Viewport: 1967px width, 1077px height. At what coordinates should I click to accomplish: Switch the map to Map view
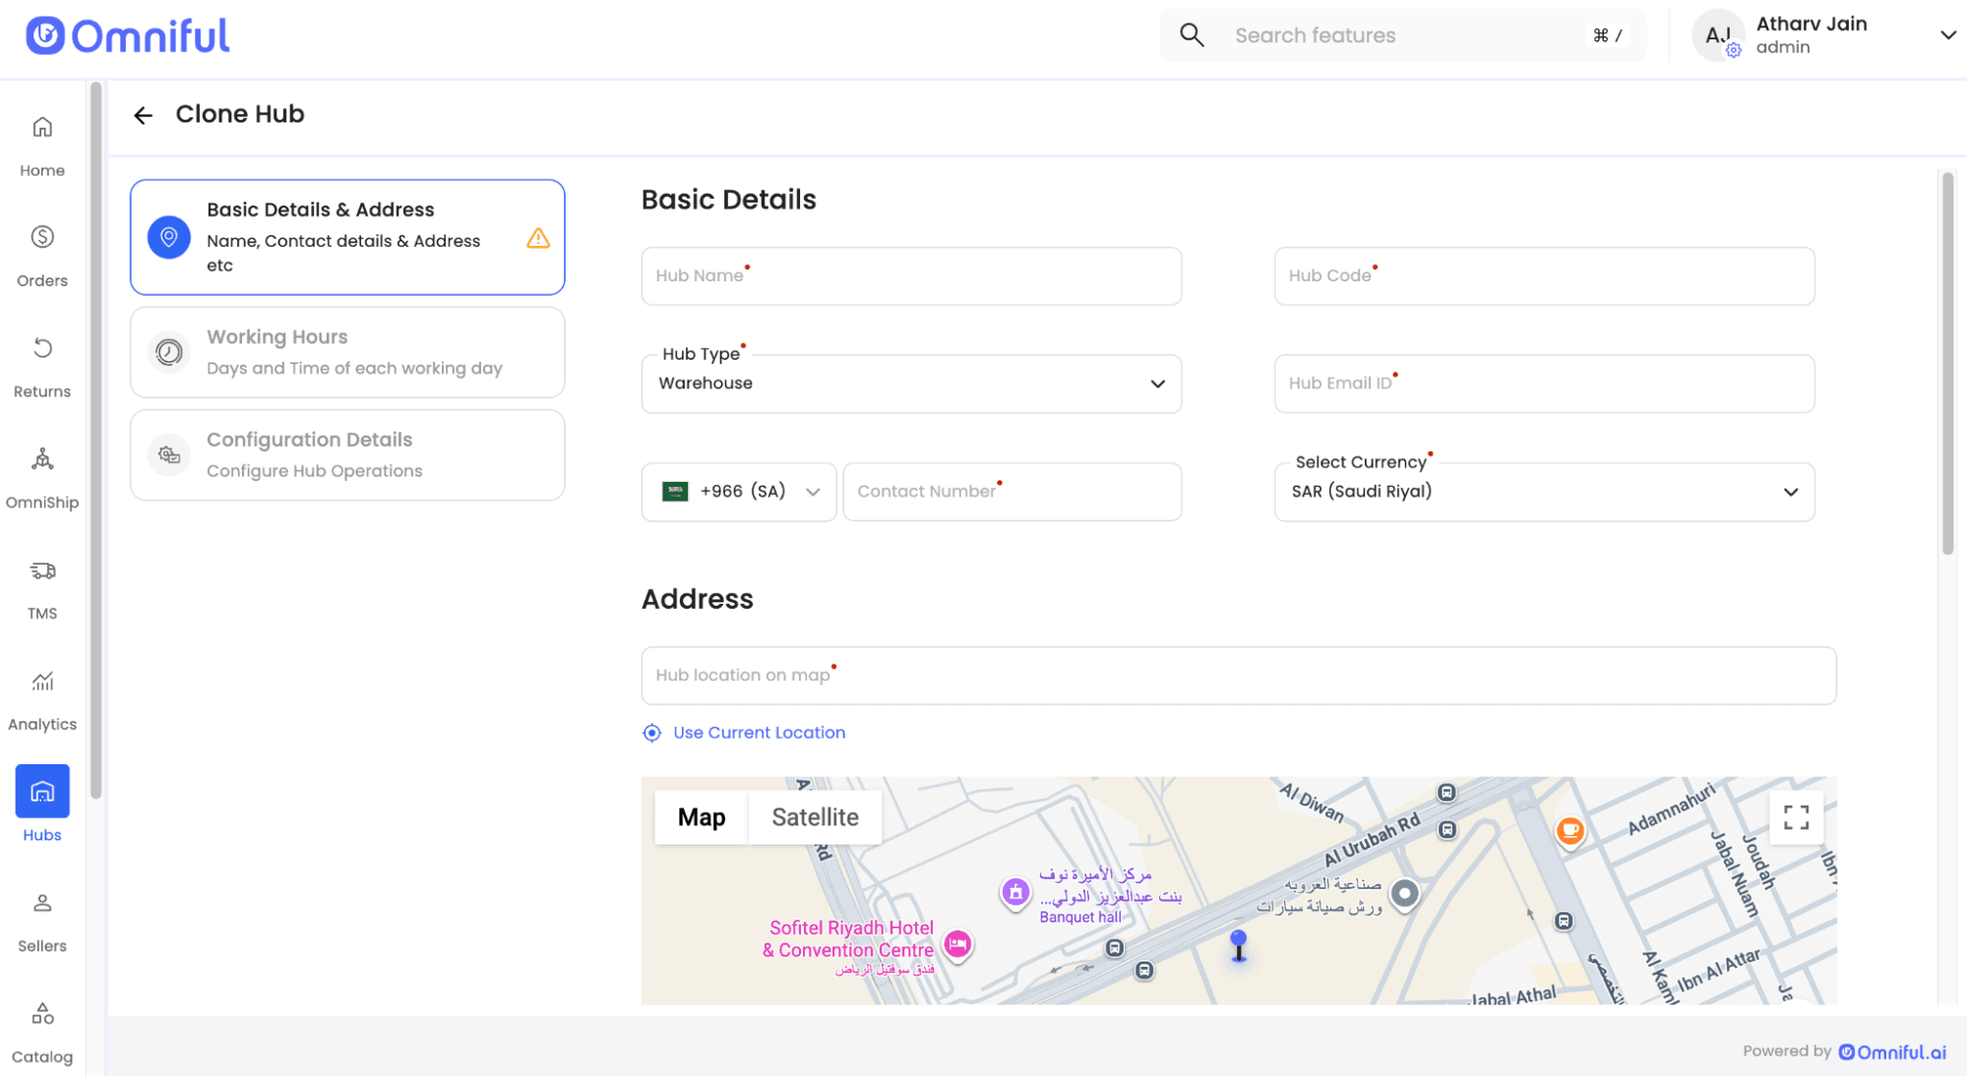click(x=702, y=817)
